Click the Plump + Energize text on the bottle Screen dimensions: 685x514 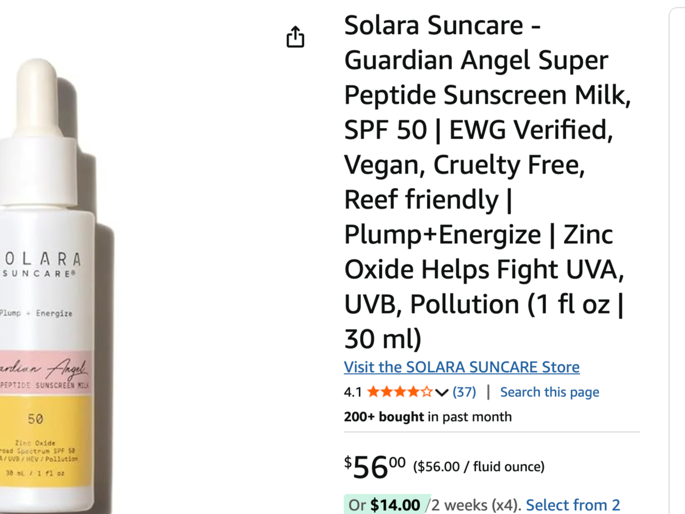[x=36, y=313]
